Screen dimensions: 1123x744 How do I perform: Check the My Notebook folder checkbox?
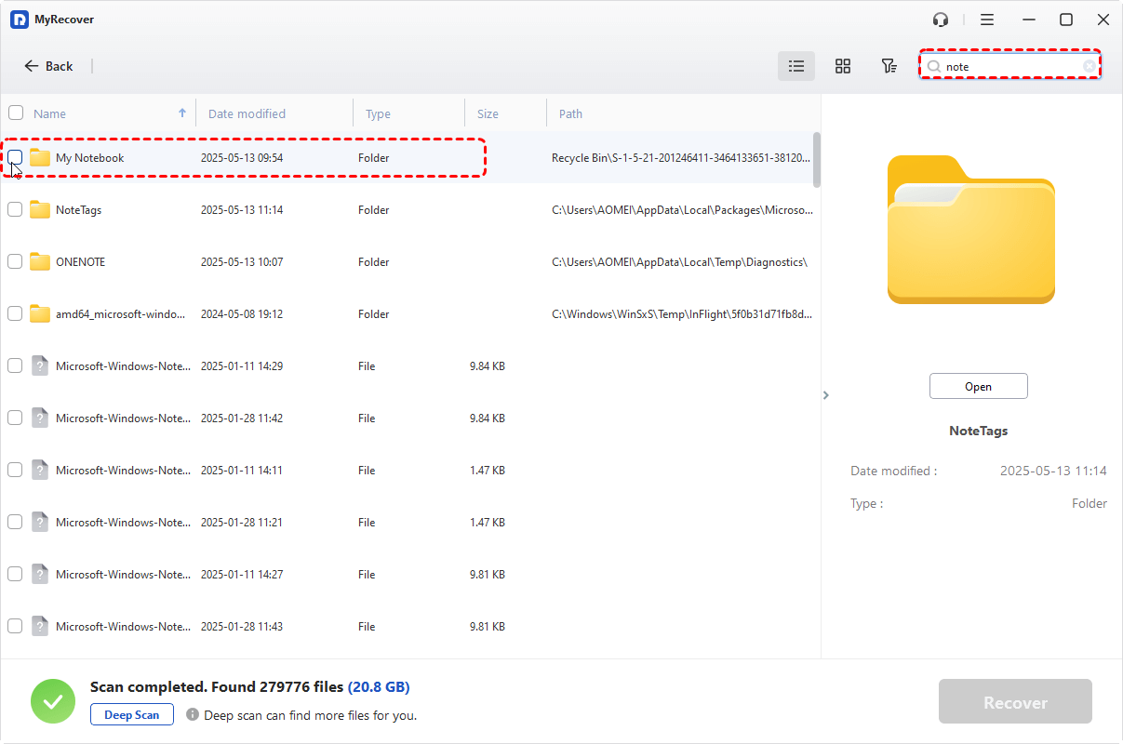point(15,157)
